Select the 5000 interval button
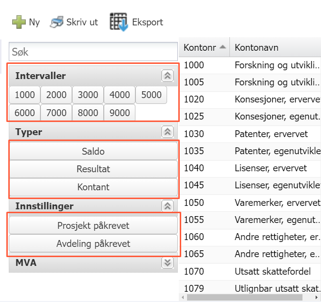The width and height of the screenshot is (321, 302). [151, 95]
